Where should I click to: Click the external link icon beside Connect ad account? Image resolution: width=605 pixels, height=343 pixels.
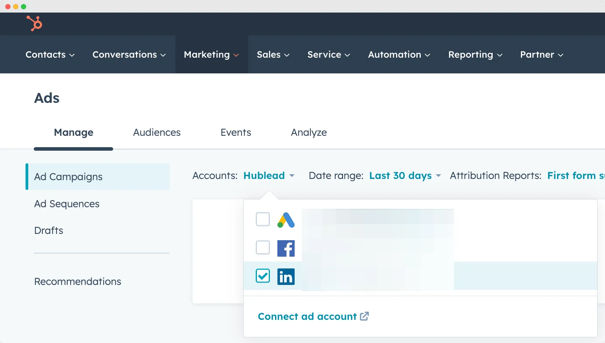(x=365, y=316)
